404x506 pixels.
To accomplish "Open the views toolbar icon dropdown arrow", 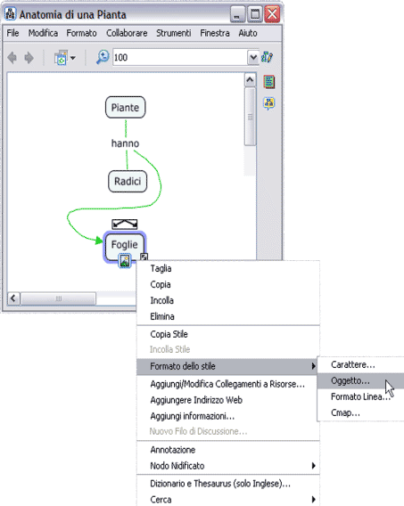I will pos(73,58).
